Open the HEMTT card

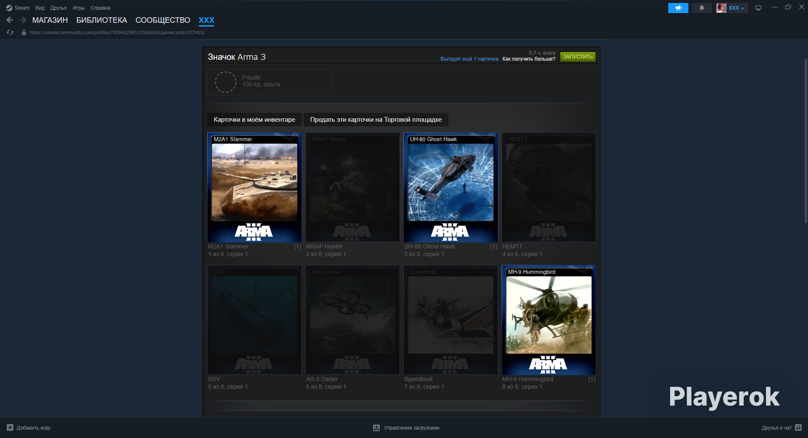tap(549, 187)
